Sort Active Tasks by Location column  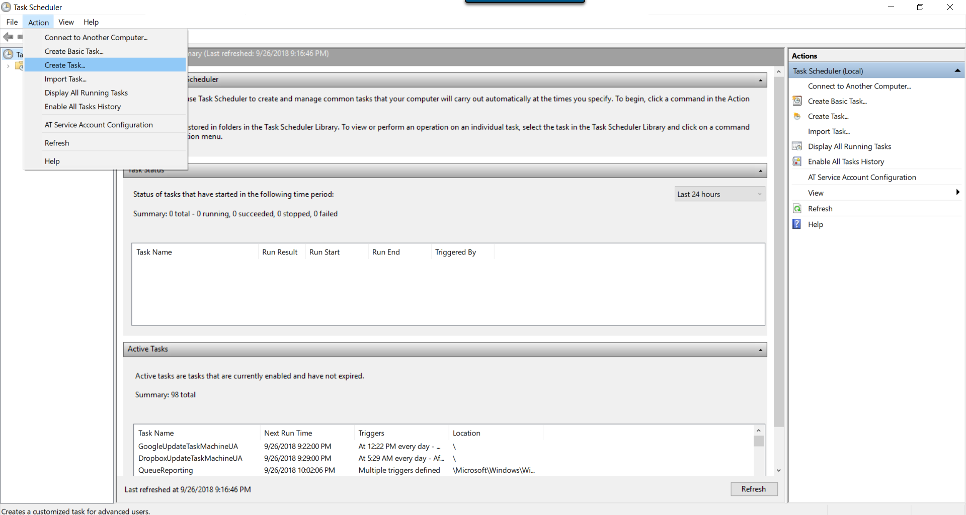pos(496,433)
